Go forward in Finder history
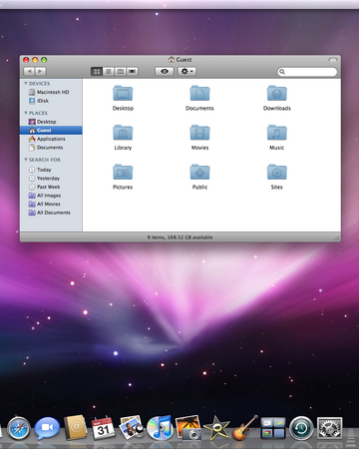 41,71
